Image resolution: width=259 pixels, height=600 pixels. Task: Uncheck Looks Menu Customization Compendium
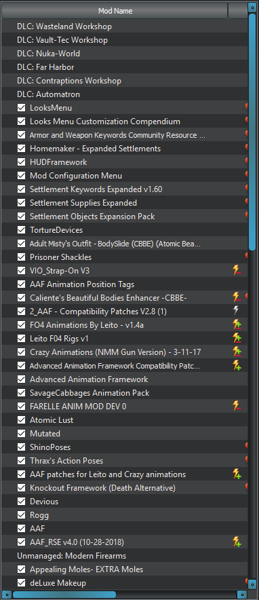[x=22, y=121]
